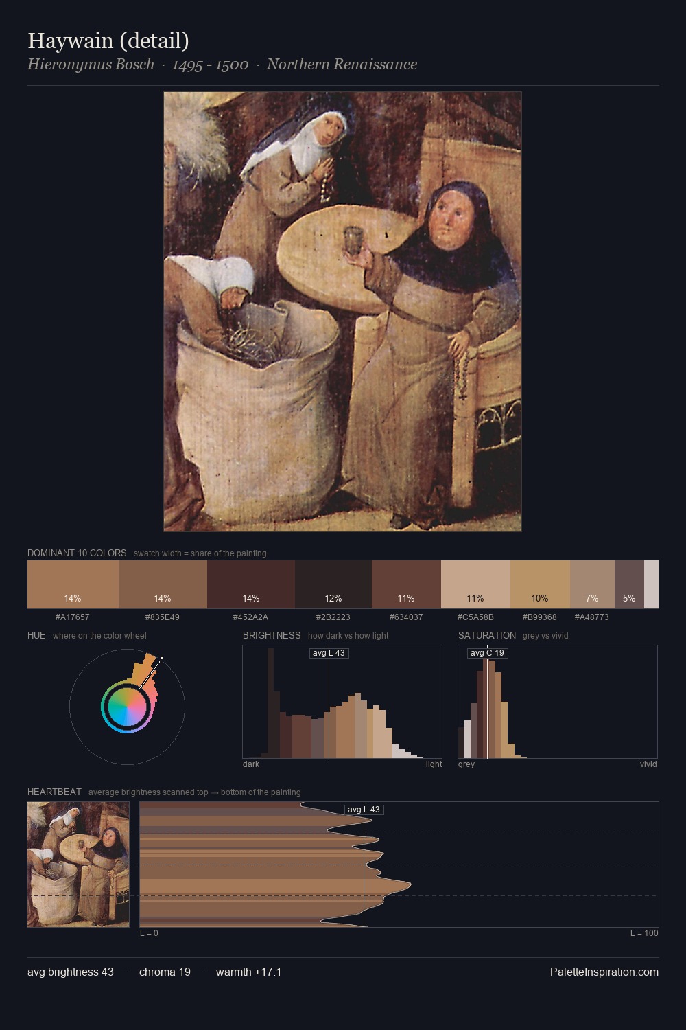The height and width of the screenshot is (1030, 686).
Task: Click the hue color wheel
Action: [x=127, y=707]
